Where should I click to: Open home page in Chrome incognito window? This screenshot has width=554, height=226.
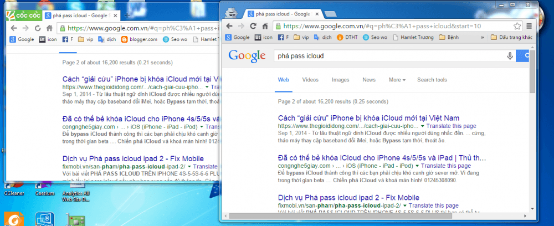pos(265,26)
